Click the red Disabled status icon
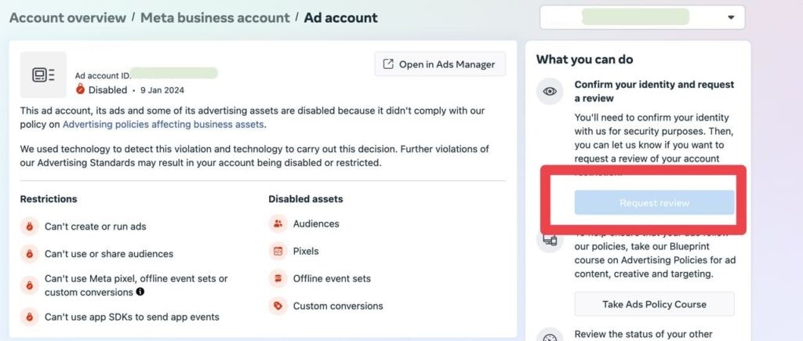Viewport: 803px width, 341px height. click(80, 89)
